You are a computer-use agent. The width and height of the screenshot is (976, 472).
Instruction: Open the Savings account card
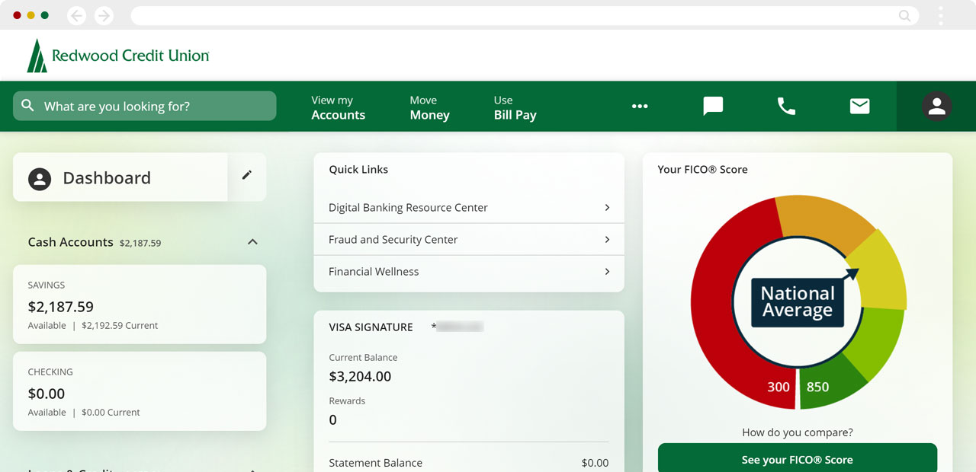pyautogui.click(x=140, y=305)
